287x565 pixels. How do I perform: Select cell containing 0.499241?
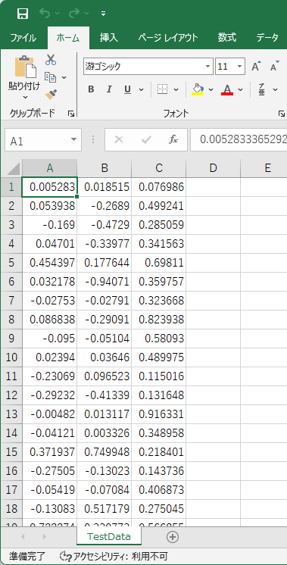tap(159, 206)
